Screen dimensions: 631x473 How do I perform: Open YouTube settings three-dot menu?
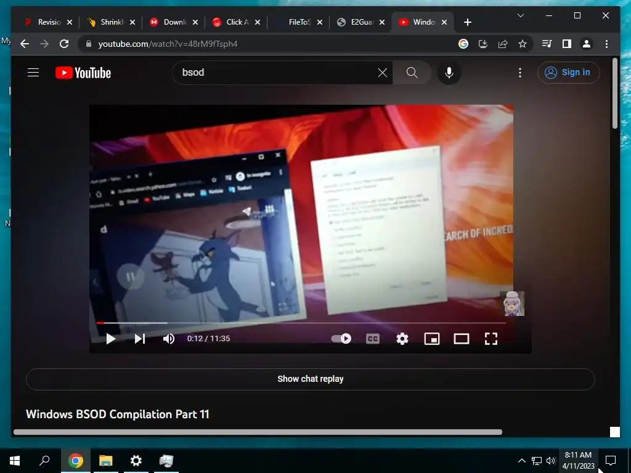point(520,73)
